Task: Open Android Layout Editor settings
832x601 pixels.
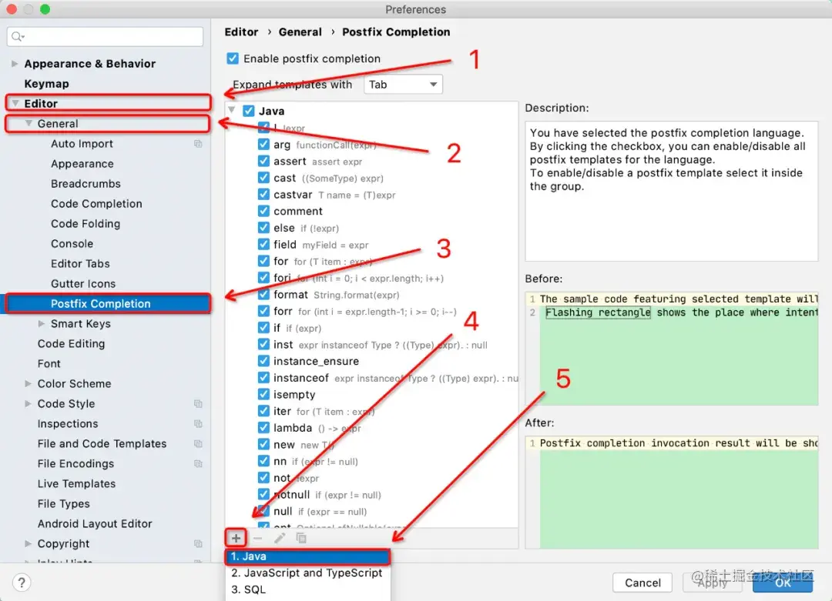Action: coord(95,523)
